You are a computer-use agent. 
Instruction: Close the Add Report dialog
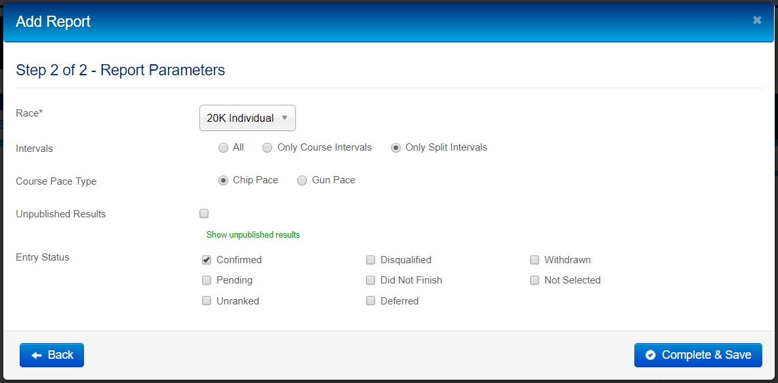click(756, 20)
